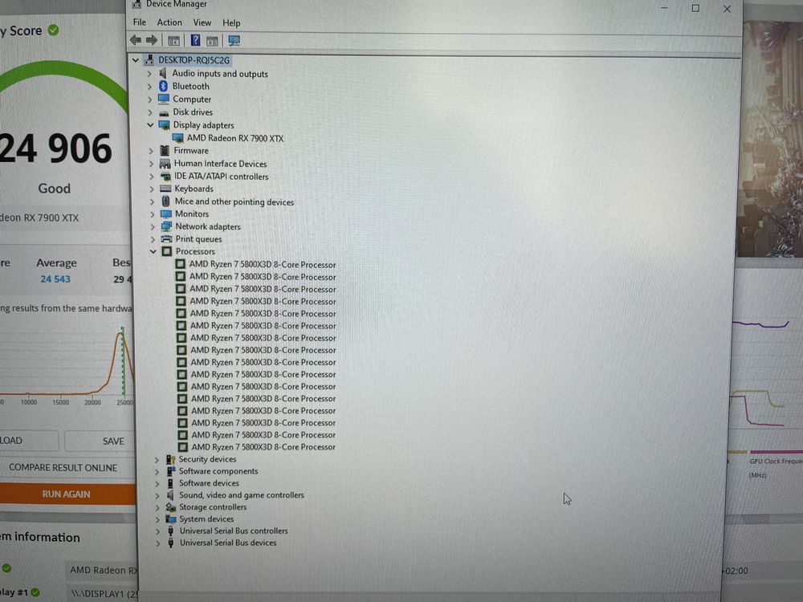Open the Help menu

tap(231, 23)
